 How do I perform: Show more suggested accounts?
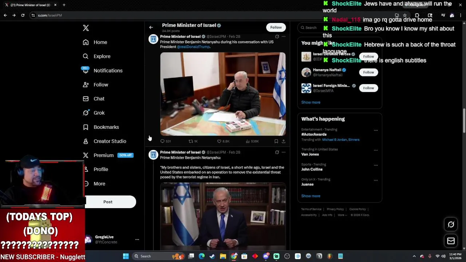311,102
